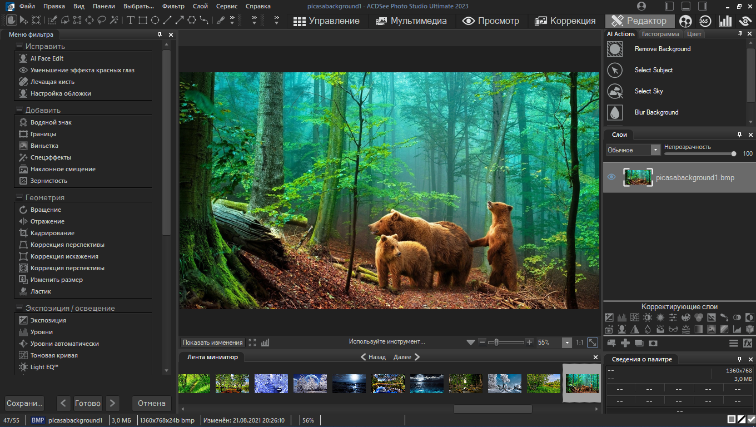Collapse the Геометрия filter group
Screen dimensions: 756x427
coord(19,197)
